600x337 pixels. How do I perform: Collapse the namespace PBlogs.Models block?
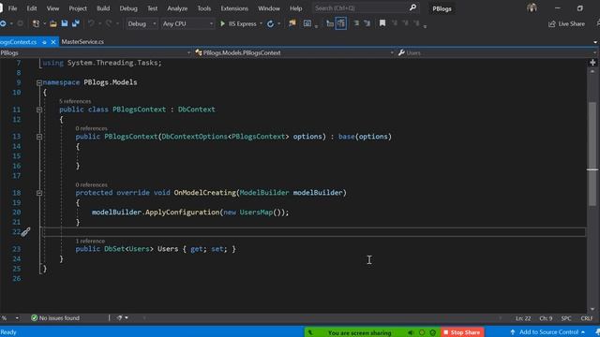[39, 82]
